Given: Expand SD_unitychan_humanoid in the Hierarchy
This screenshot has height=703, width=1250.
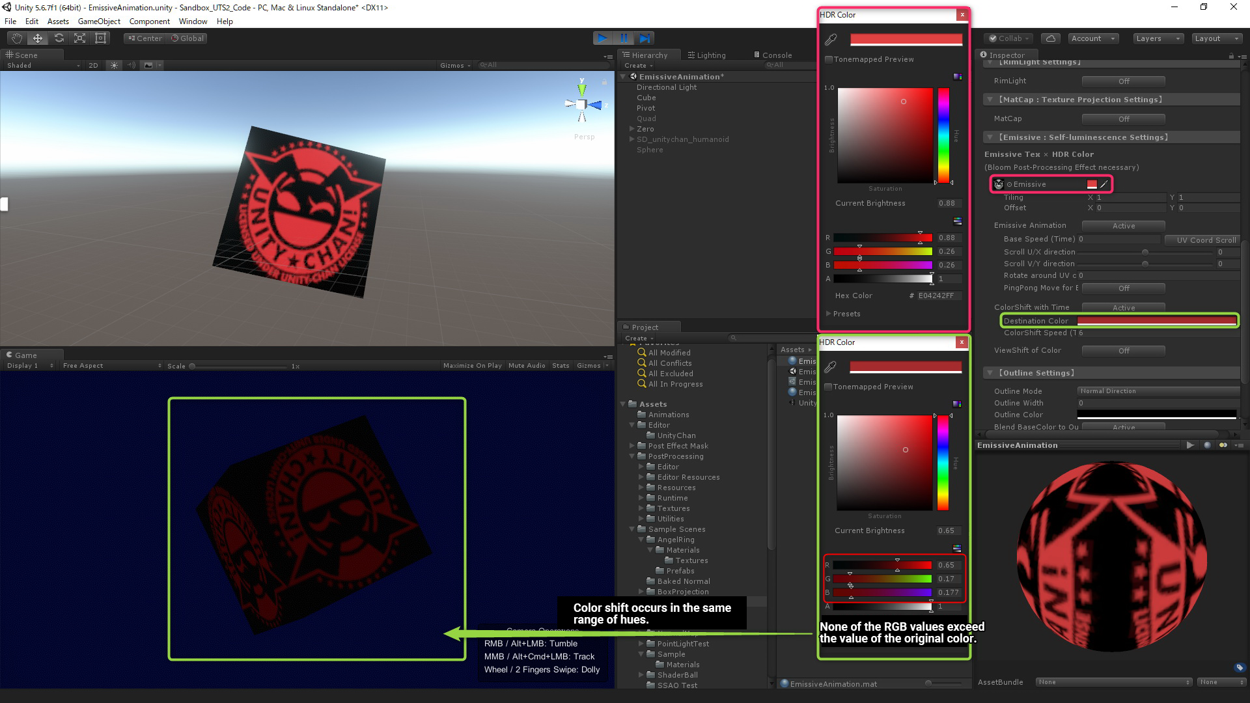Looking at the screenshot, I should coord(632,139).
